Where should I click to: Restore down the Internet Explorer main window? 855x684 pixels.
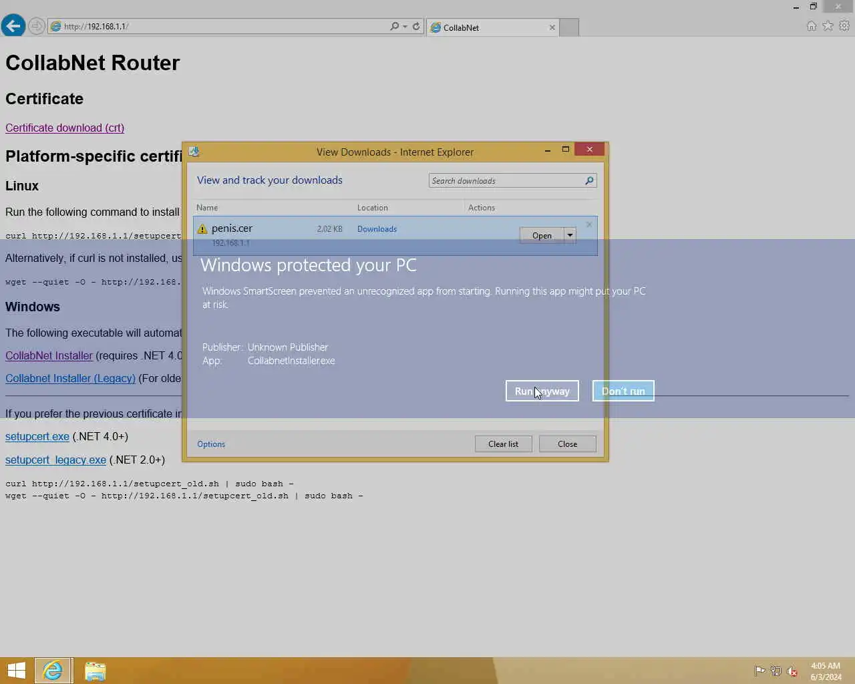pyautogui.click(x=813, y=7)
